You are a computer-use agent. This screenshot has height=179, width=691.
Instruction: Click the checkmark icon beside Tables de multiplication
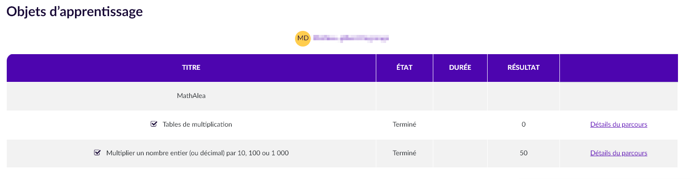(154, 124)
